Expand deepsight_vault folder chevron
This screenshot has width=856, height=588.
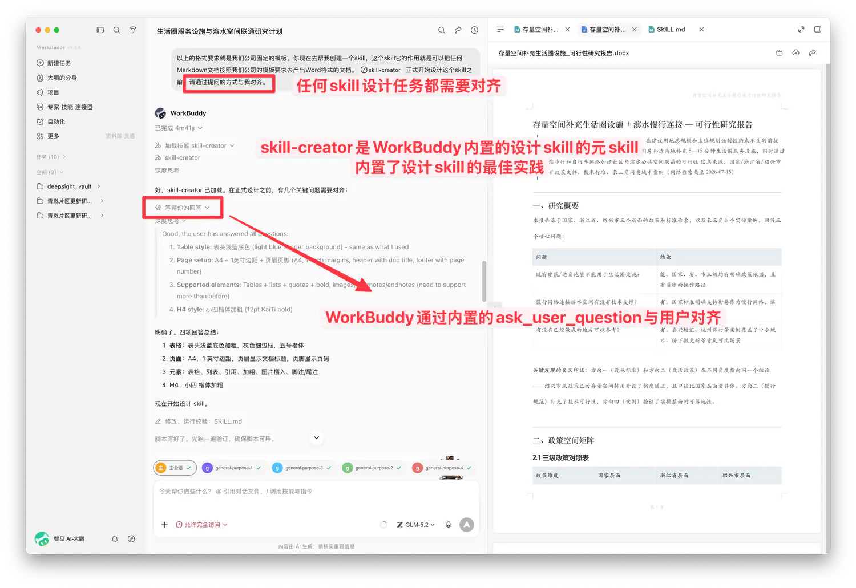pyautogui.click(x=99, y=186)
